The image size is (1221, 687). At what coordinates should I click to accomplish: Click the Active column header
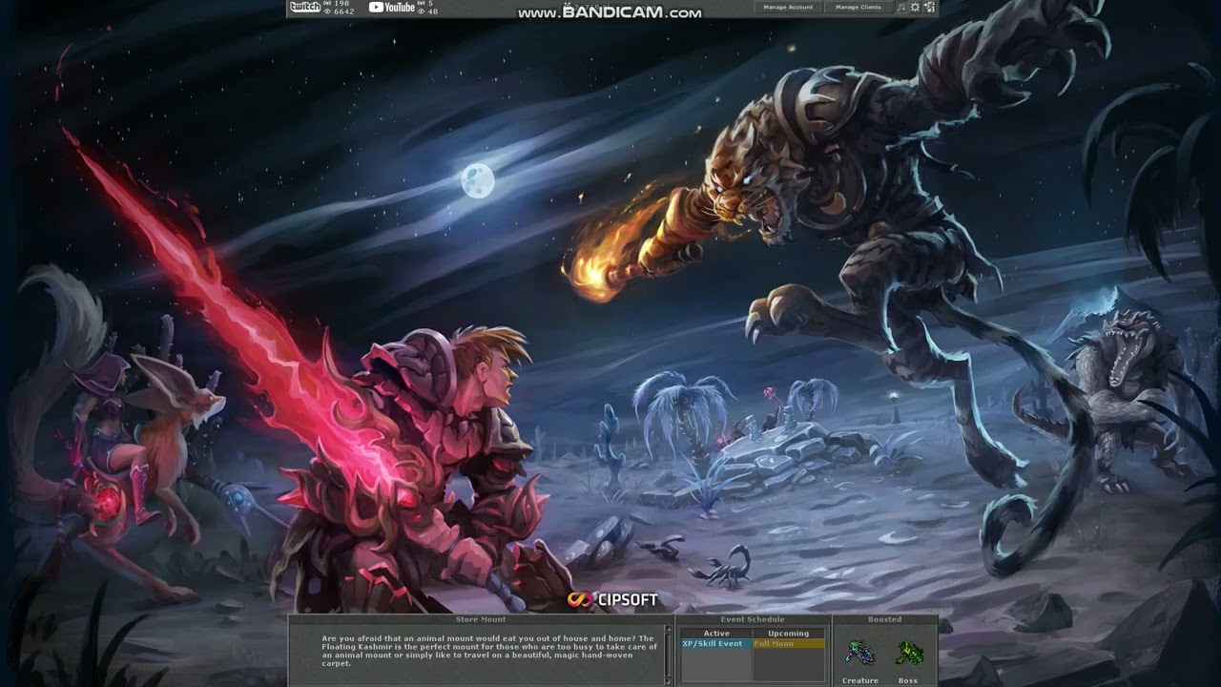(x=716, y=634)
